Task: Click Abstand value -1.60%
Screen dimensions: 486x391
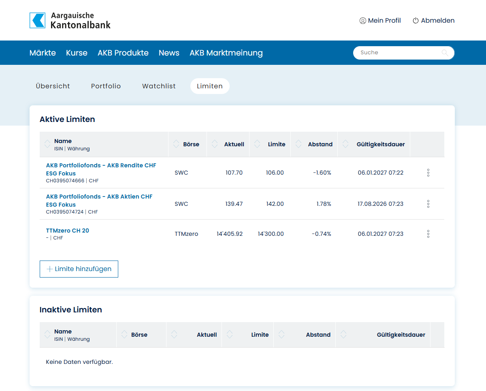Action: [x=322, y=173]
